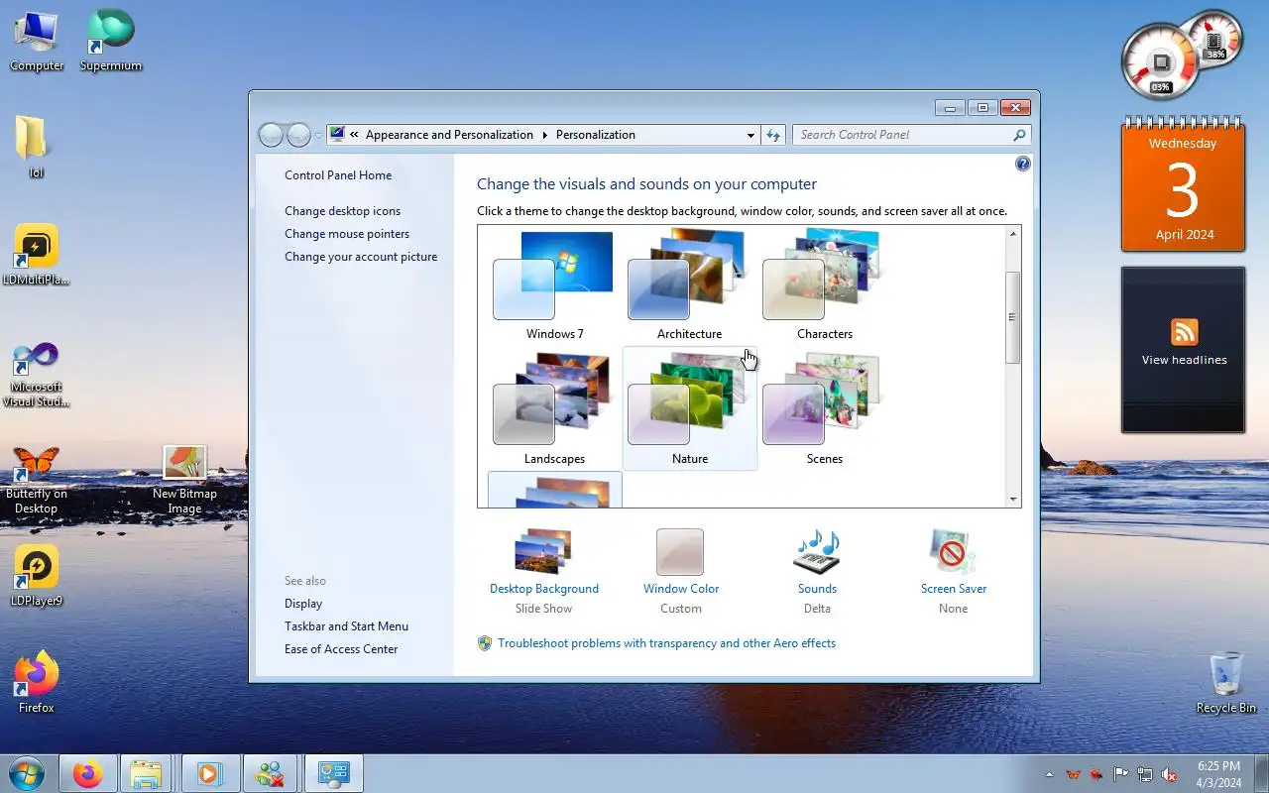Click the theme list scroll-up arrow
This screenshot has height=793, width=1269.
(x=1012, y=234)
